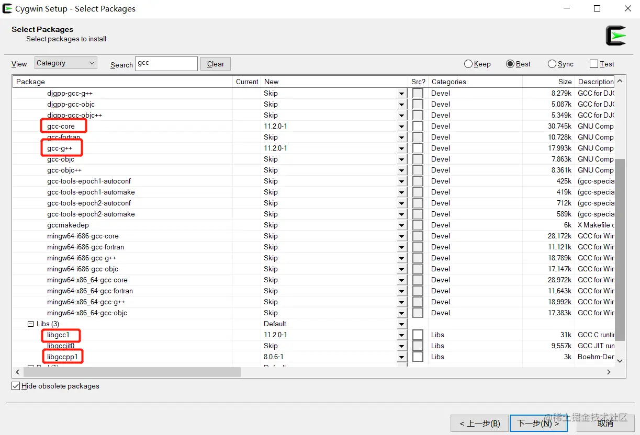
Task: Click 8.0.6-1 version for libgccpp1
Action: point(274,357)
